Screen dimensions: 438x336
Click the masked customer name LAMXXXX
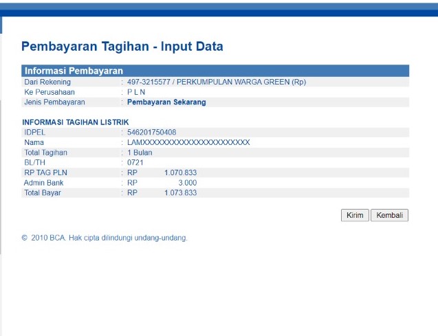(188, 142)
